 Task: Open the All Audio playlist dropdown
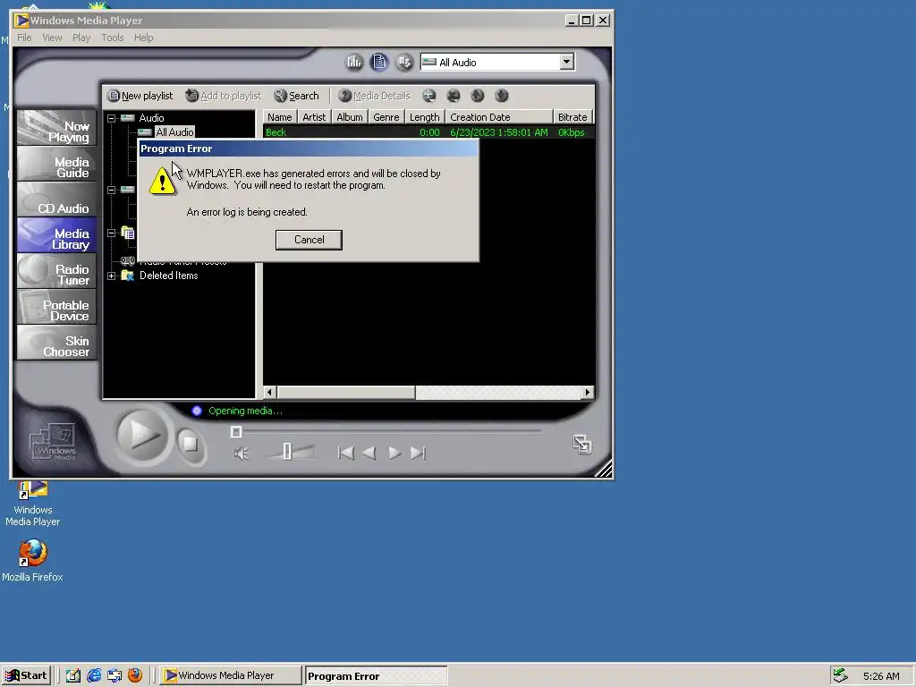tap(566, 62)
